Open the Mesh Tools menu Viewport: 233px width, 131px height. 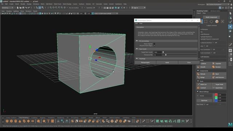58,4
